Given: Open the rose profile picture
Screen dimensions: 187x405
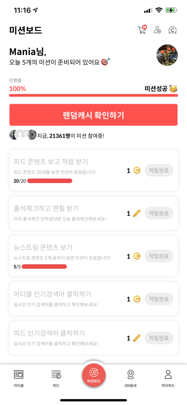Looking at the screenshot, I should click(167, 55).
